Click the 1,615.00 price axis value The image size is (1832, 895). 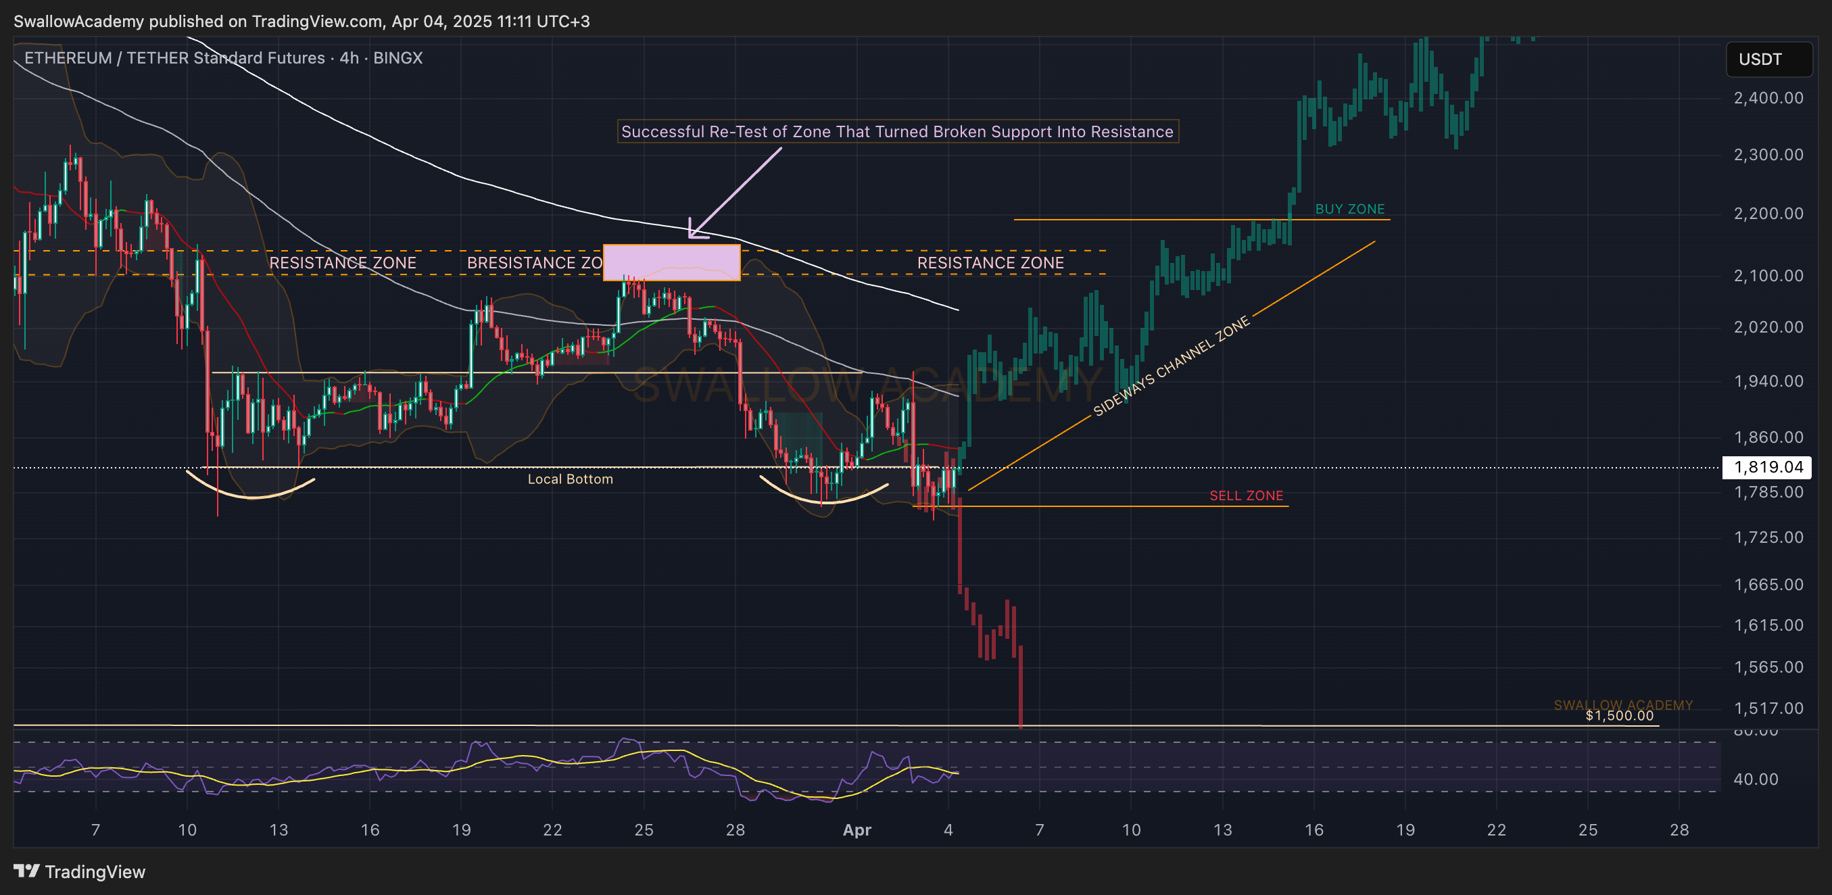[1768, 625]
